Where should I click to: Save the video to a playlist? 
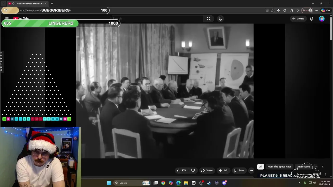(x=239, y=170)
